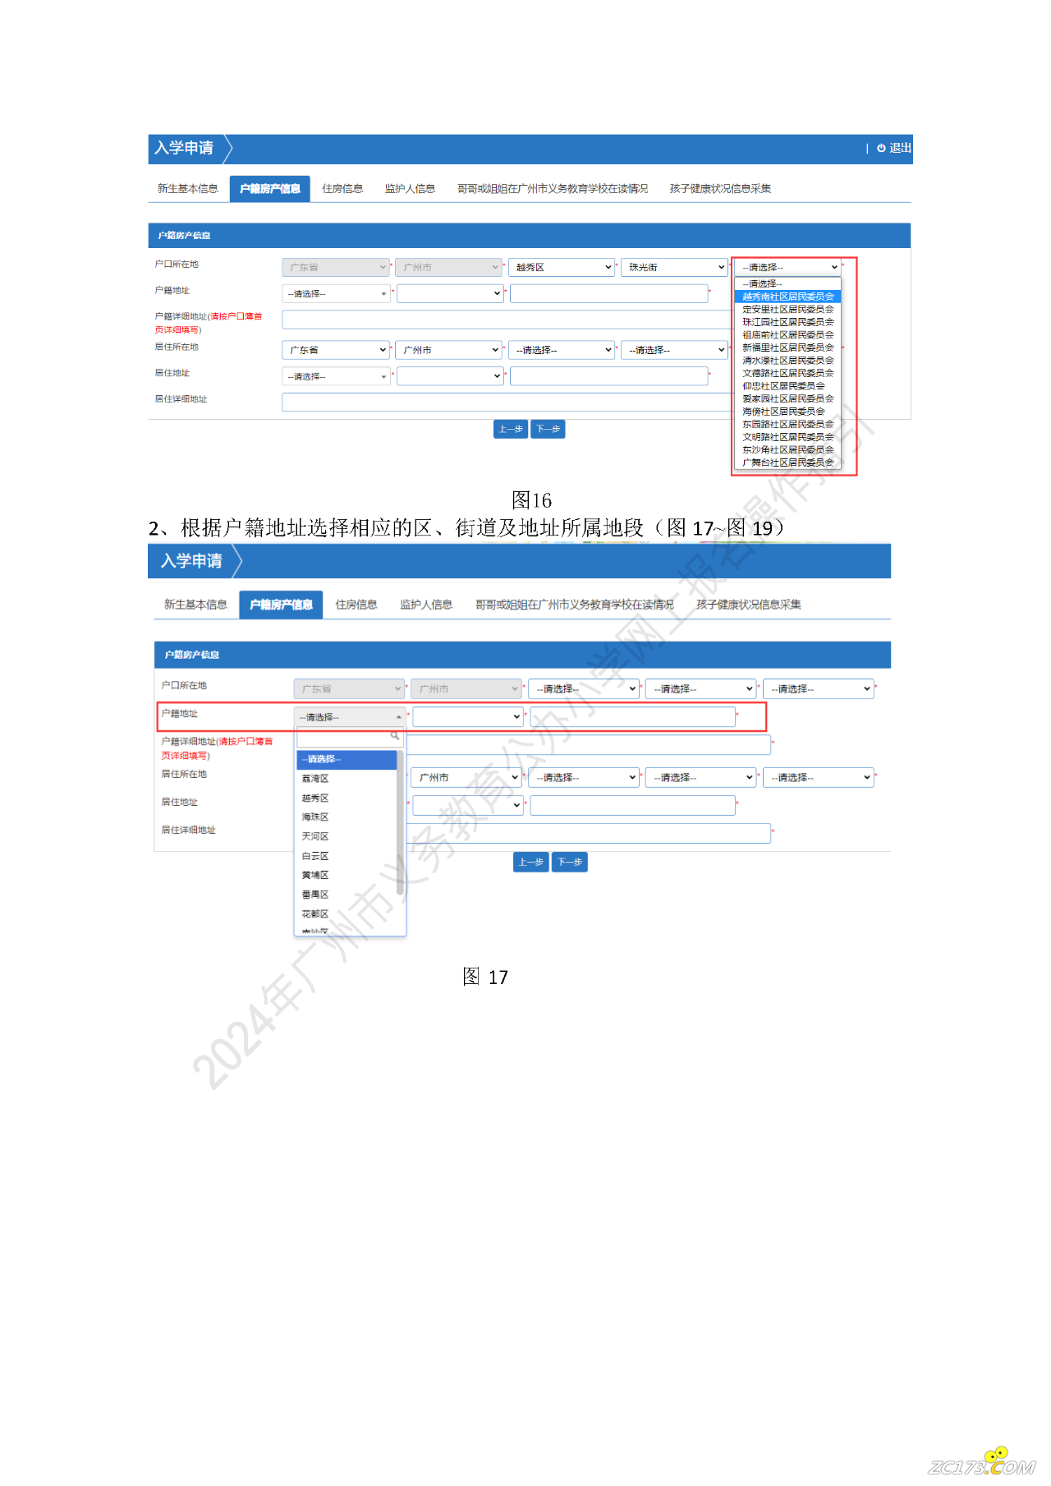Click the 退出 logout link

[894, 148]
